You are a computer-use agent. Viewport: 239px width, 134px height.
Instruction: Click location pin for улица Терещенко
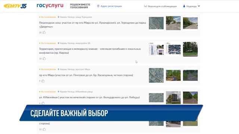(x=58, y=17)
